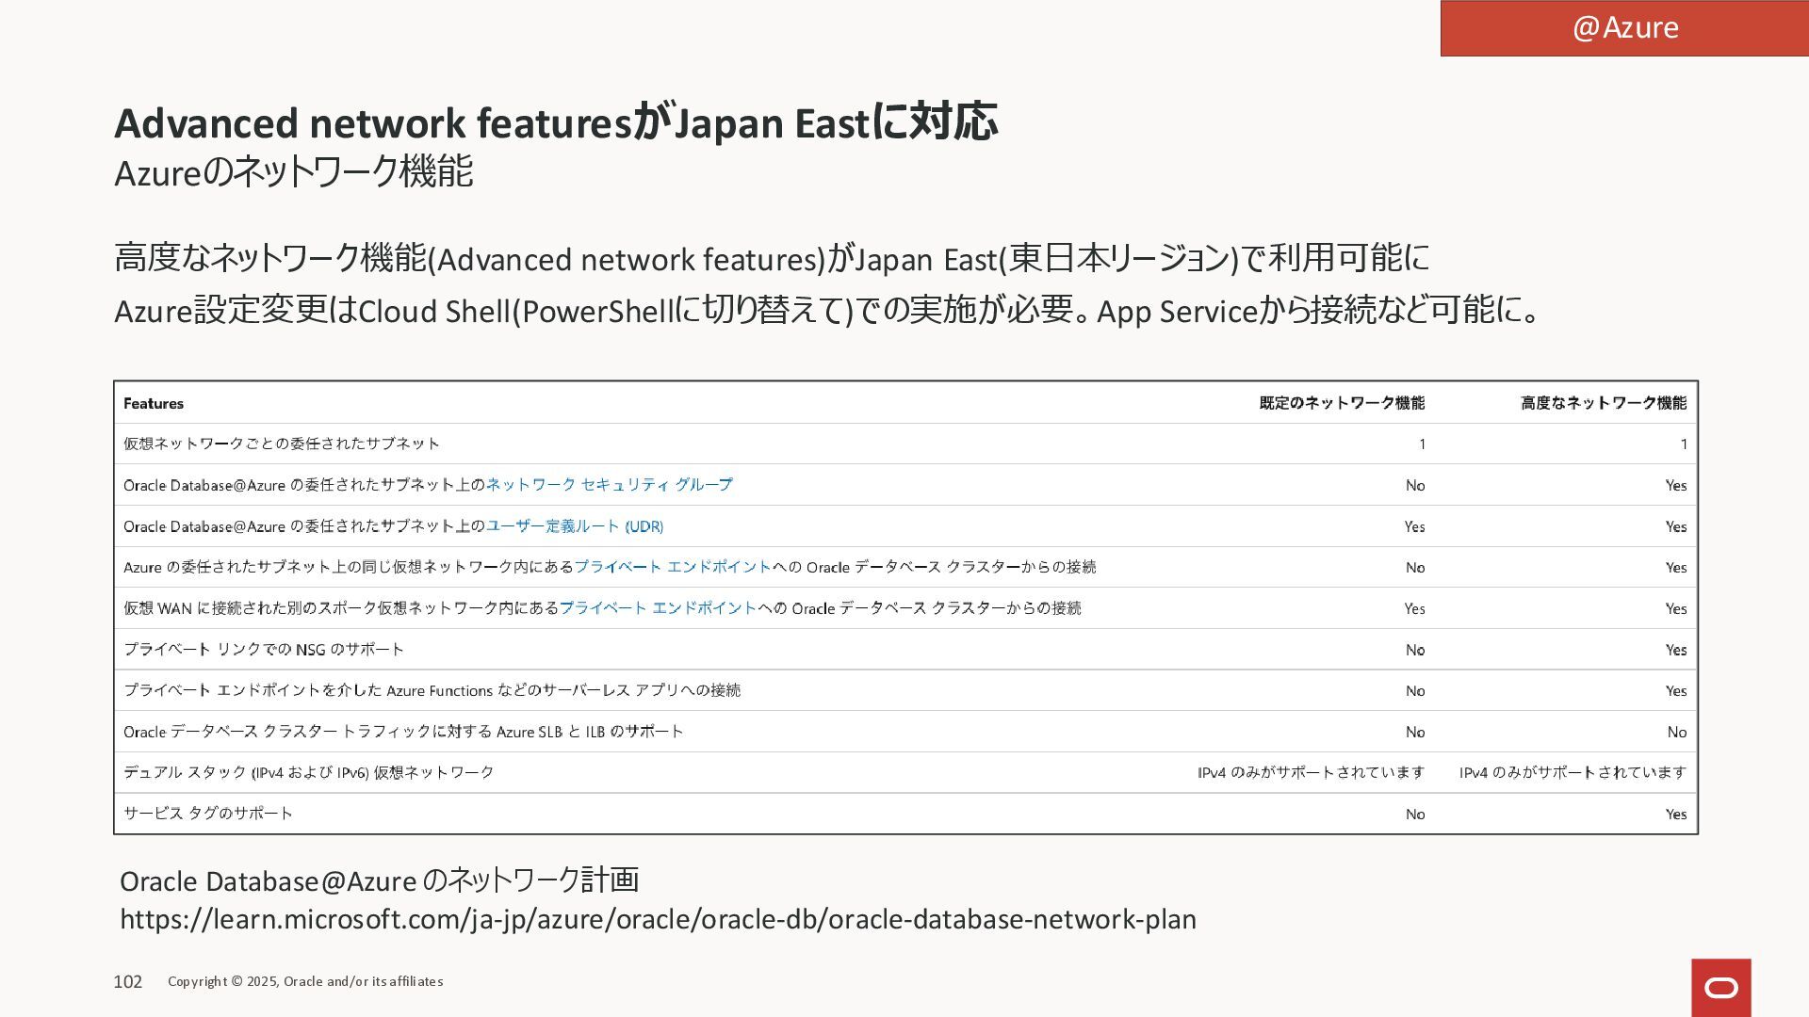Click the slide title Advanced network features
1809x1017 pixels.
point(556,122)
